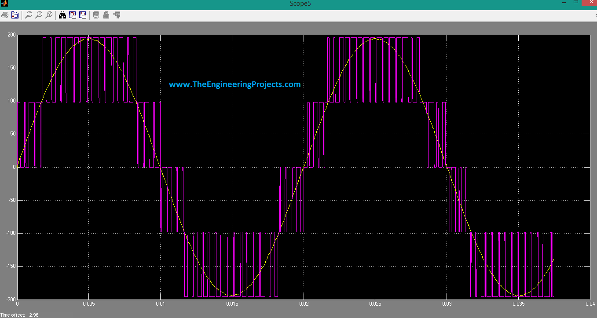The height and width of the screenshot is (318, 597).
Task: Open the scope Parameters dialog icon
Action: point(15,15)
